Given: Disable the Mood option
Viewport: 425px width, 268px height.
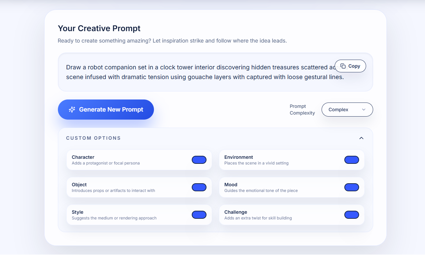Looking at the screenshot, I should click(x=351, y=187).
